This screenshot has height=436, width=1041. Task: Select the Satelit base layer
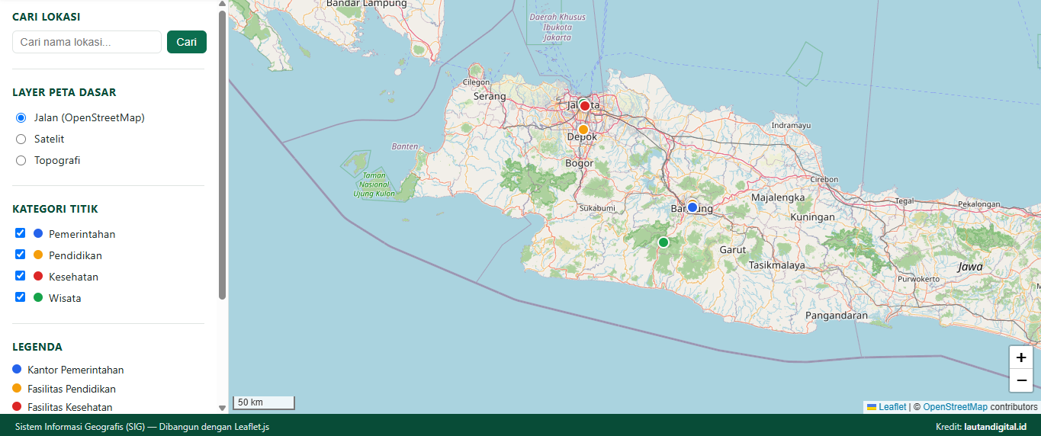[21, 139]
